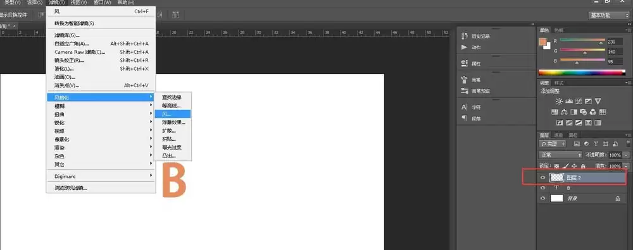Choose 风... in the Stylize submenu

pos(173,114)
